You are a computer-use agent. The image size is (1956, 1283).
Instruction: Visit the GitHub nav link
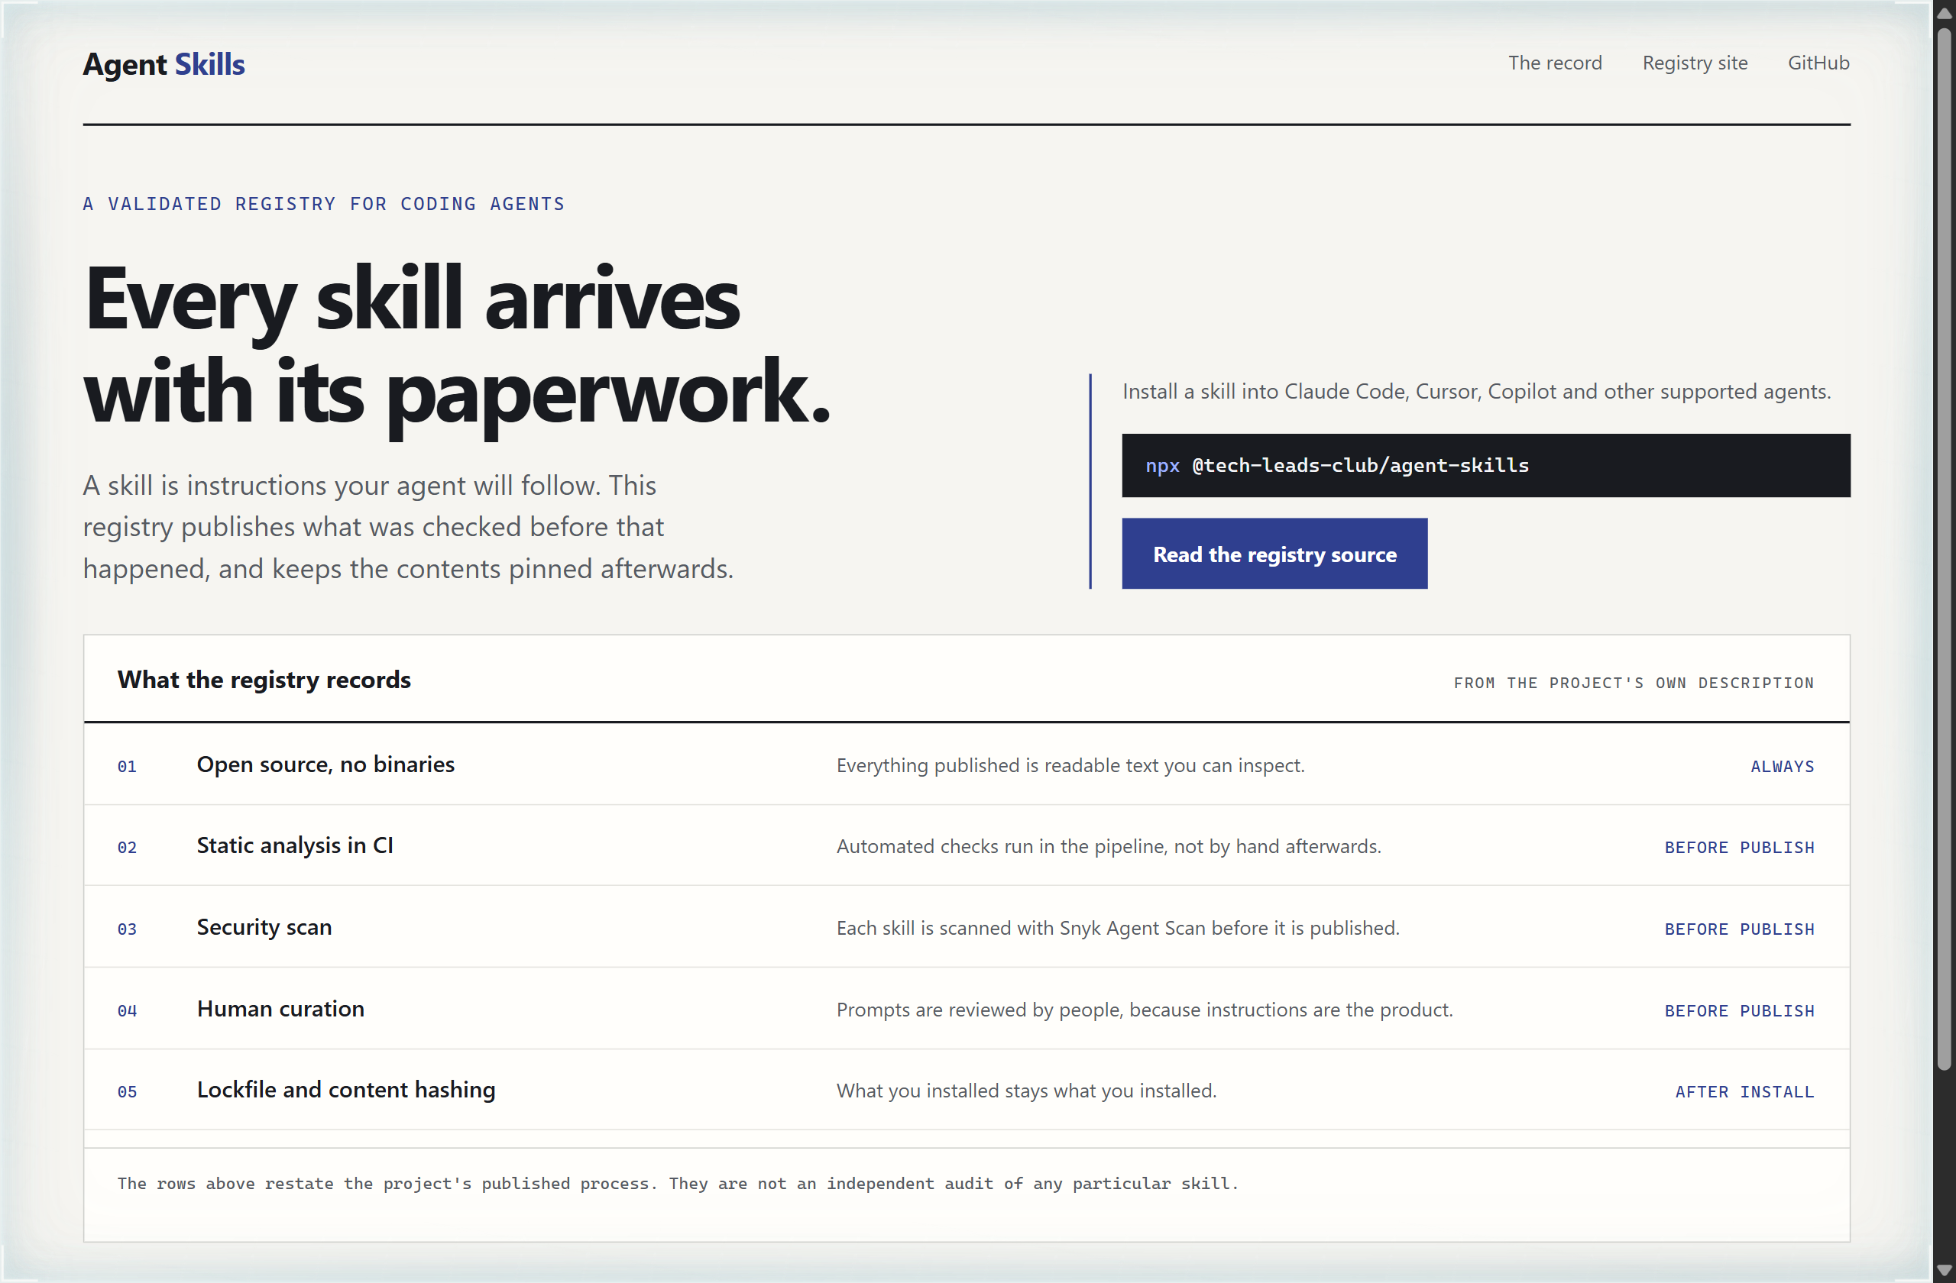1818,63
